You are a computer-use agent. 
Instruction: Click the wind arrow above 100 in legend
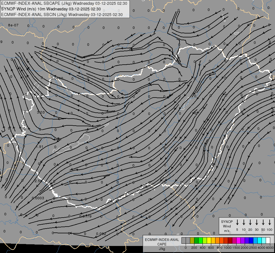(x=270, y=222)
